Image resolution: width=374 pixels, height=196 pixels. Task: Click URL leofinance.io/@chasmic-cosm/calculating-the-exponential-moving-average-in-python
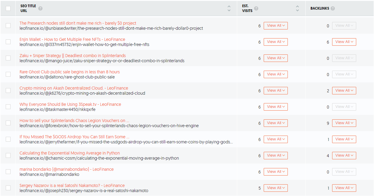tap(99, 158)
